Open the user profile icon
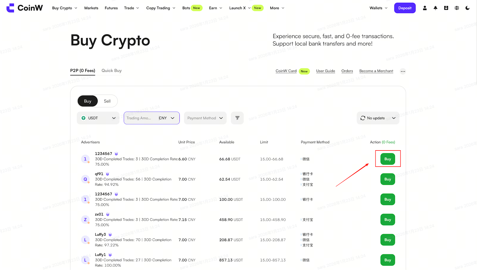477x270 pixels. [x=425, y=8]
